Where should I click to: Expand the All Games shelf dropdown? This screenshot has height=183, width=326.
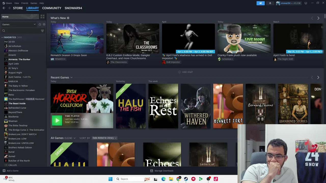[74, 138]
